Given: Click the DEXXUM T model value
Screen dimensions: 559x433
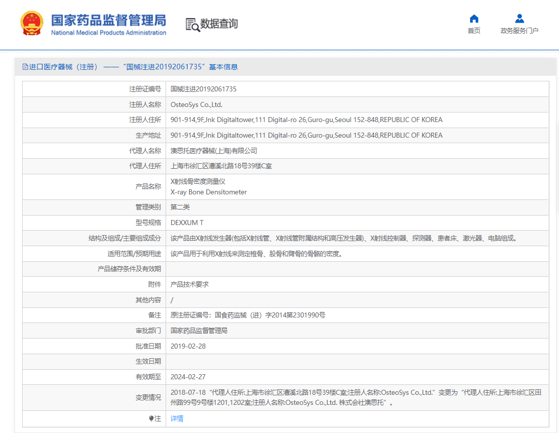Looking at the screenshot, I should 187,223.
